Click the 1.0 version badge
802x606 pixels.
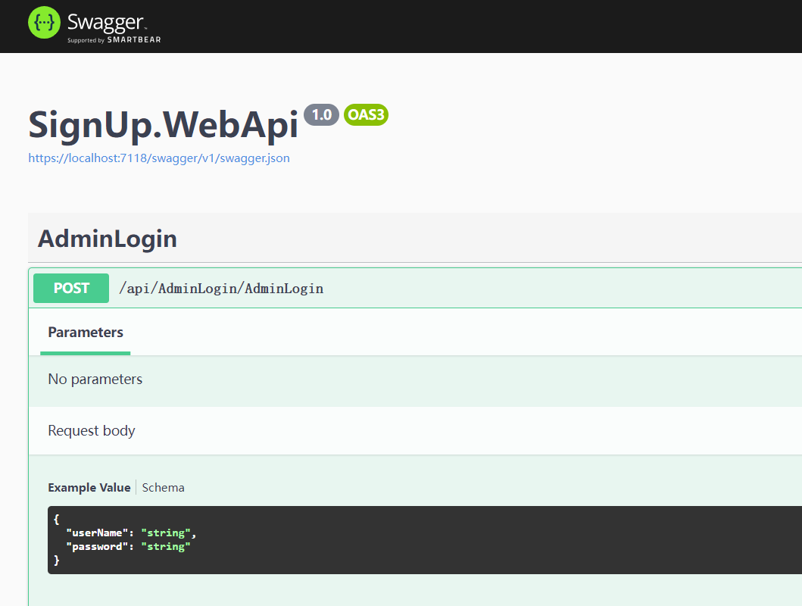pos(321,114)
